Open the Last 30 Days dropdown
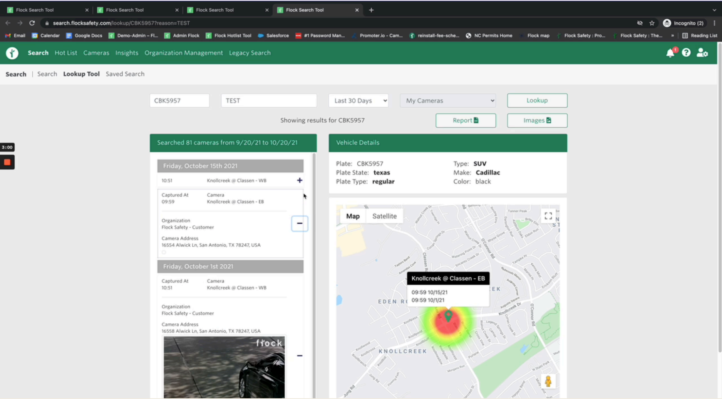The width and height of the screenshot is (722, 399). [358, 101]
